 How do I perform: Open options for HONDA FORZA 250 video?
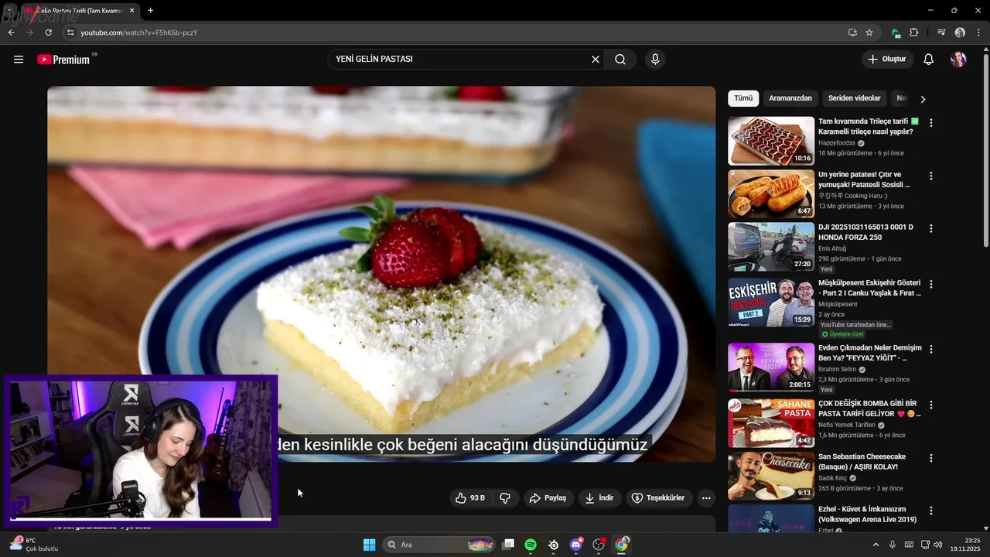(x=931, y=229)
